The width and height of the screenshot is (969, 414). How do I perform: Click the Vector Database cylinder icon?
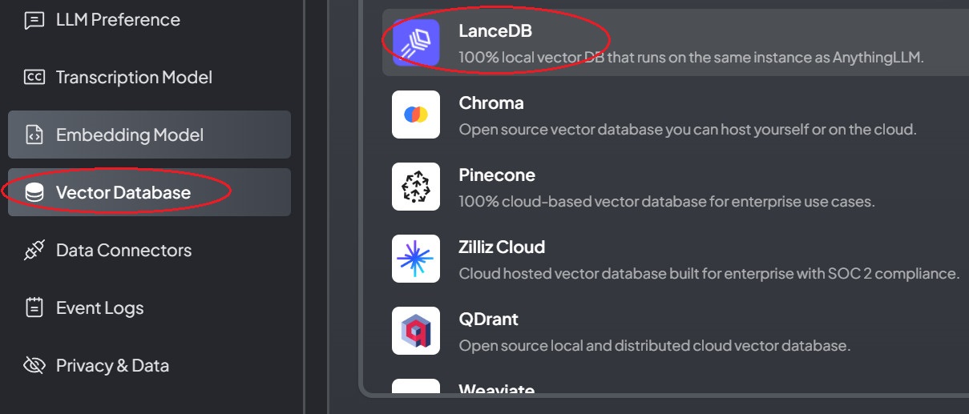(x=34, y=193)
